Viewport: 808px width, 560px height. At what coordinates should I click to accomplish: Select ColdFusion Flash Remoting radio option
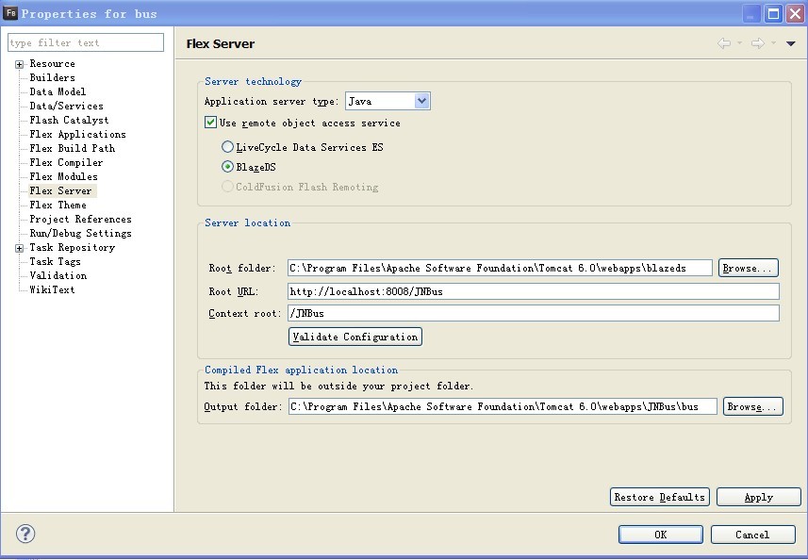point(227,187)
